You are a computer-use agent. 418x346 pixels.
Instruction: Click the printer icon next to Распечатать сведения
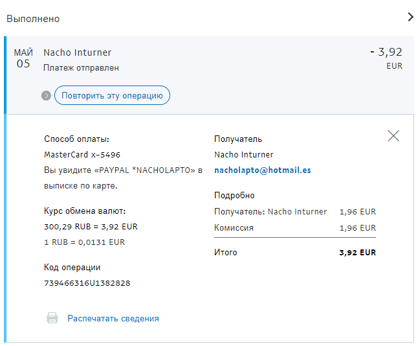pos(52,318)
